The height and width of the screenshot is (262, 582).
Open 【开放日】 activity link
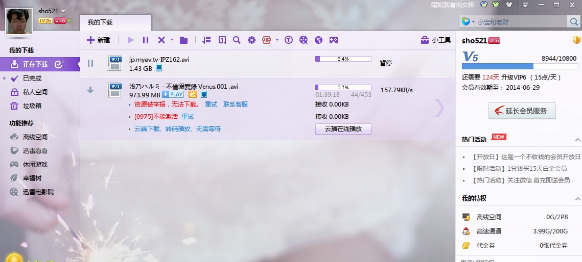(x=525, y=156)
